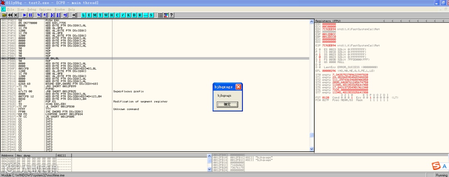Click the disassembly vertical scrollbar thumb
The width and height of the screenshot is (449, 177).
pos(312,135)
